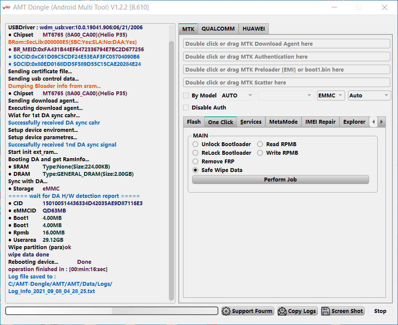Click the Copy Logs button label
The height and width of the screenshot is (325, 398).
302,311
